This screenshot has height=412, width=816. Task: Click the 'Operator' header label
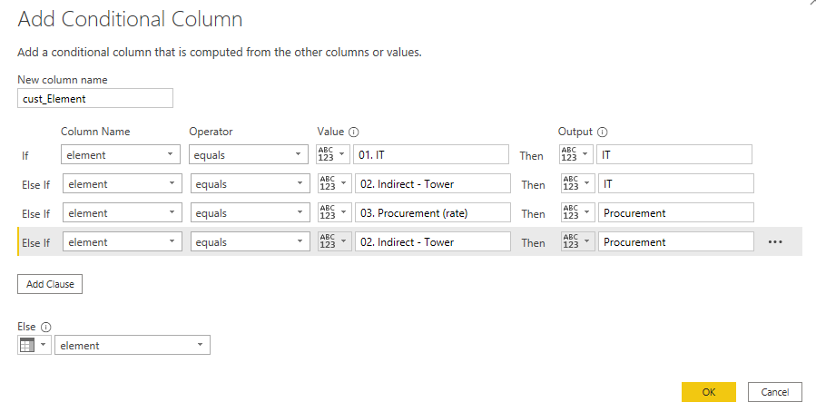tap(211, 132)
